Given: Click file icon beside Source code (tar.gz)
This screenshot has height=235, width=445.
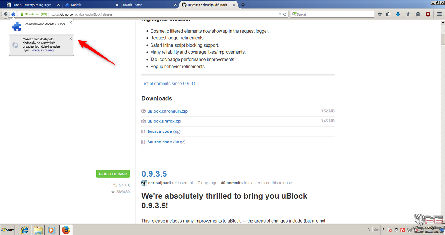Looking at the screenshot, I should tap(143, 142).
